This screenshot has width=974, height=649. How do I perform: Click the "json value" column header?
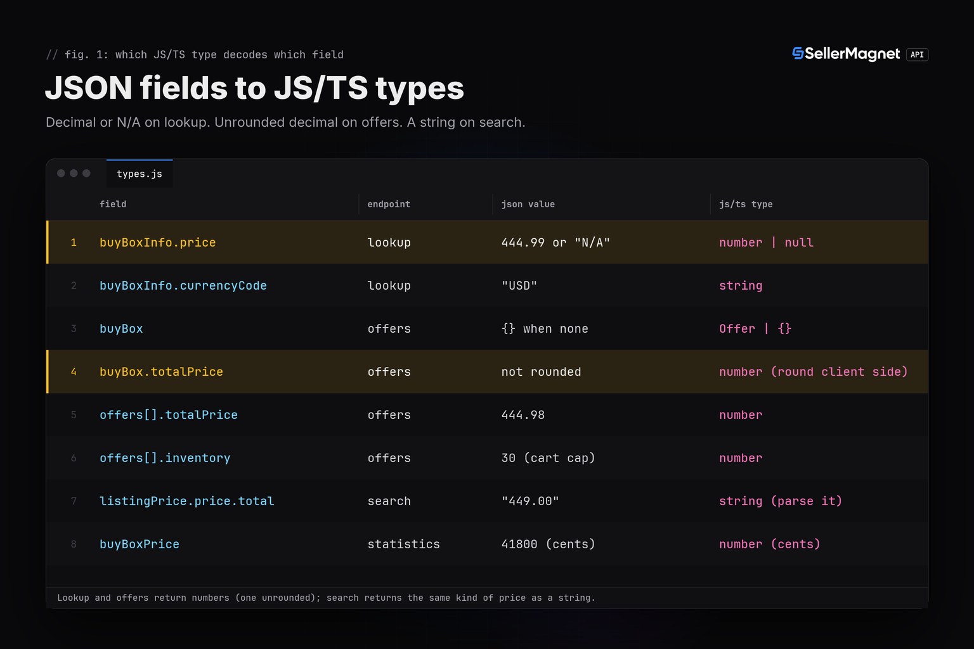(528, 204)
